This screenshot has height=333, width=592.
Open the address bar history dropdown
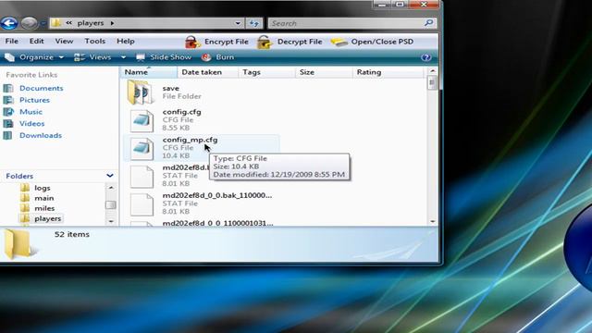(x=238, y=23)
